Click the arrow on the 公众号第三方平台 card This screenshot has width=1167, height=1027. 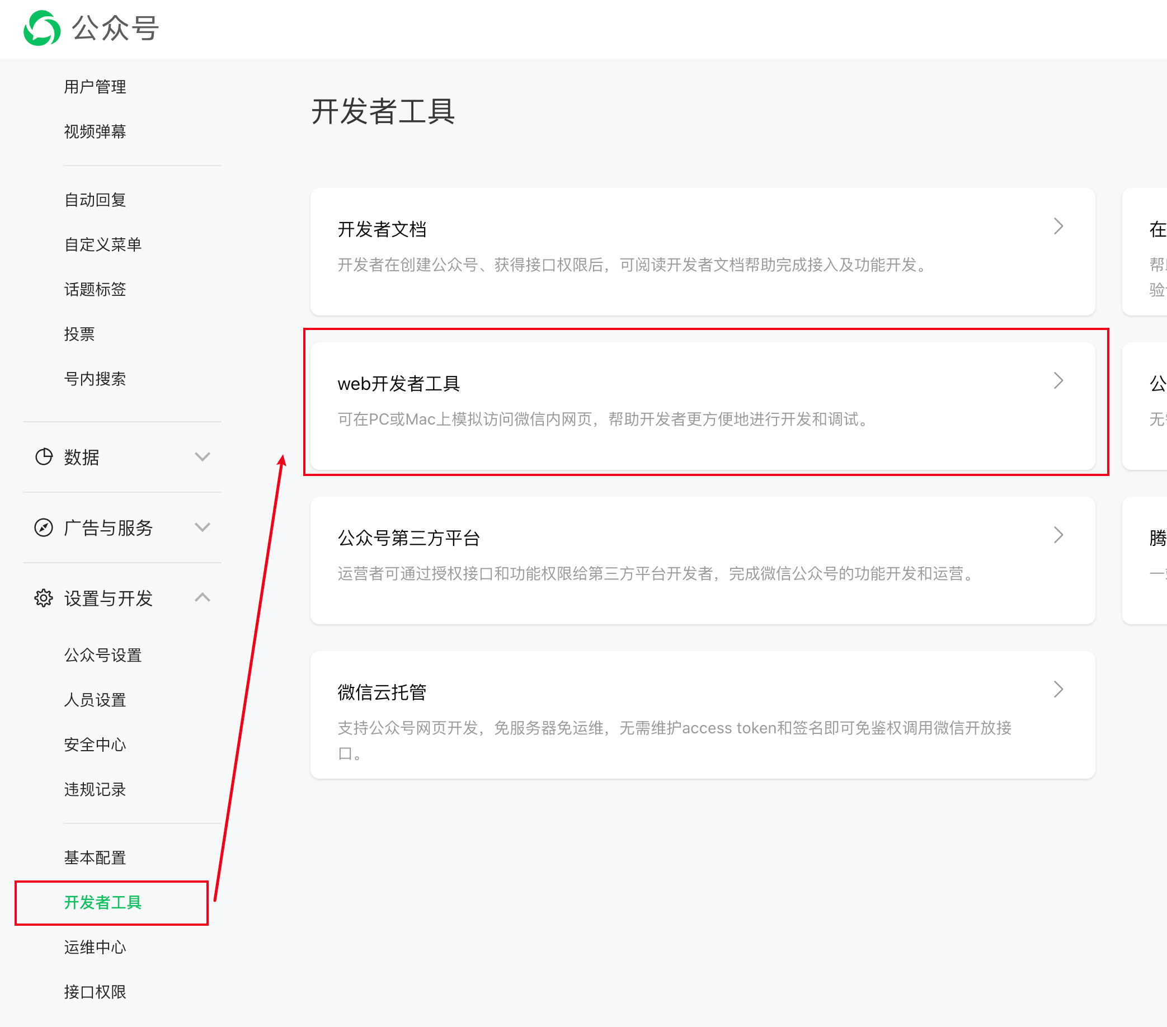click(x=1058, y=535)
